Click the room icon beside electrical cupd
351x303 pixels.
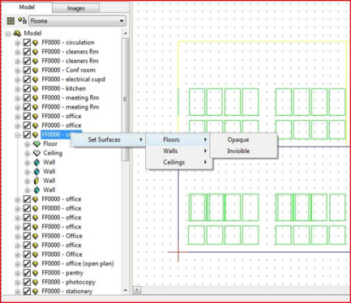pos(35,79)
